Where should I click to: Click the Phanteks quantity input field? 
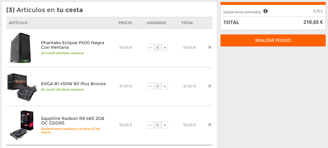coord(158,48)
